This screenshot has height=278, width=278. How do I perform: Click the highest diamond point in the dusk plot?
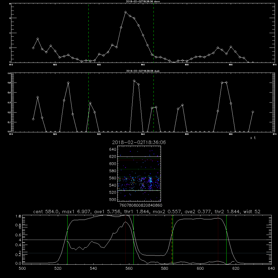pos(134,81)
